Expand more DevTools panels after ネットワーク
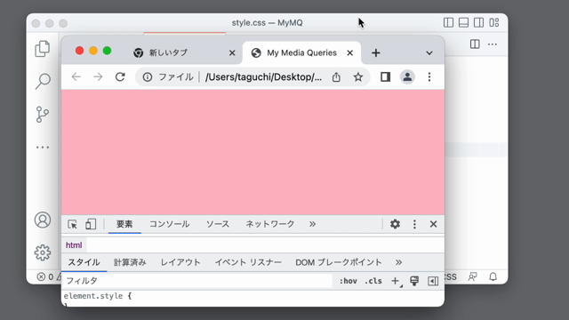This screenshot has width=569, height=320. pos(312,224)
